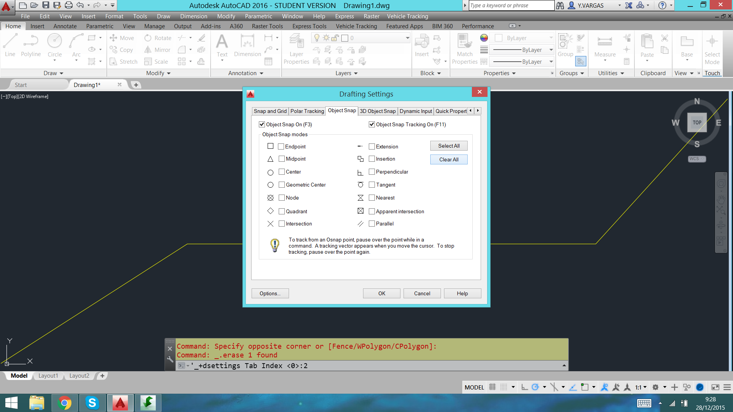Open the Snap and Grid tab
The image size is (733, 412).
pos(270,111)
